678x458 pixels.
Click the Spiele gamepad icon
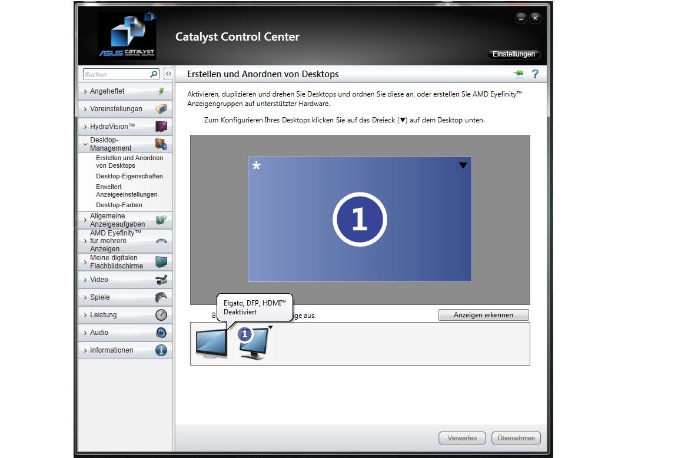point(161,297)
